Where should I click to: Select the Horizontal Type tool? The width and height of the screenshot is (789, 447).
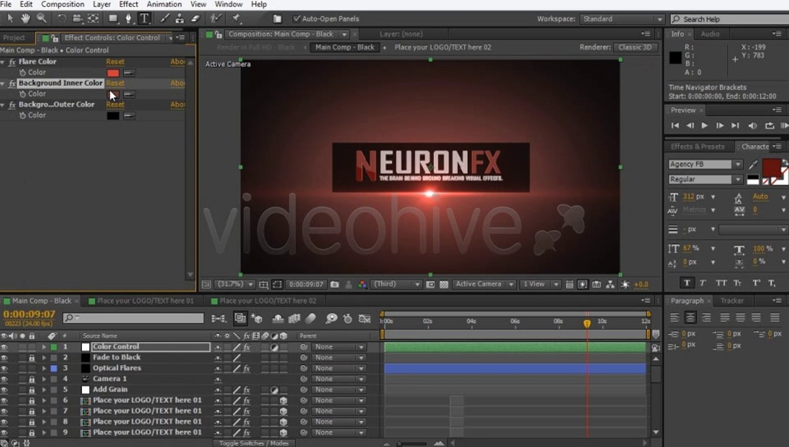coord(144,19)
